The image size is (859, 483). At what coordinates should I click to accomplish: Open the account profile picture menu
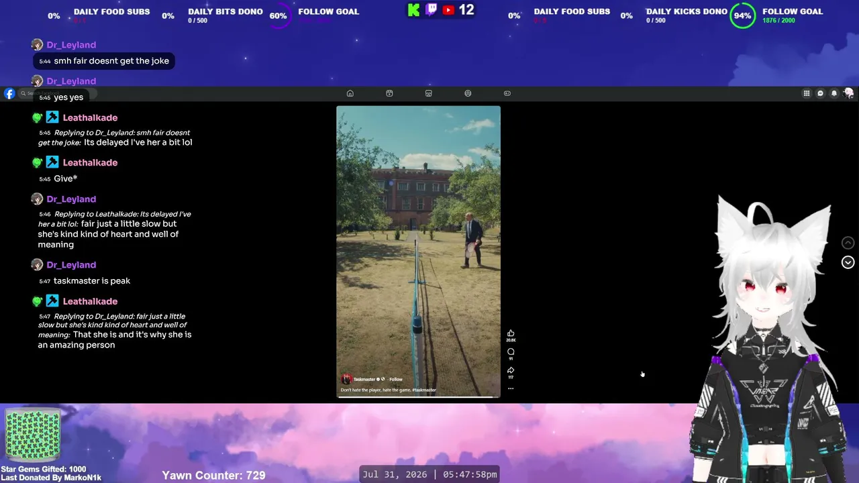[x=848, y=93]
